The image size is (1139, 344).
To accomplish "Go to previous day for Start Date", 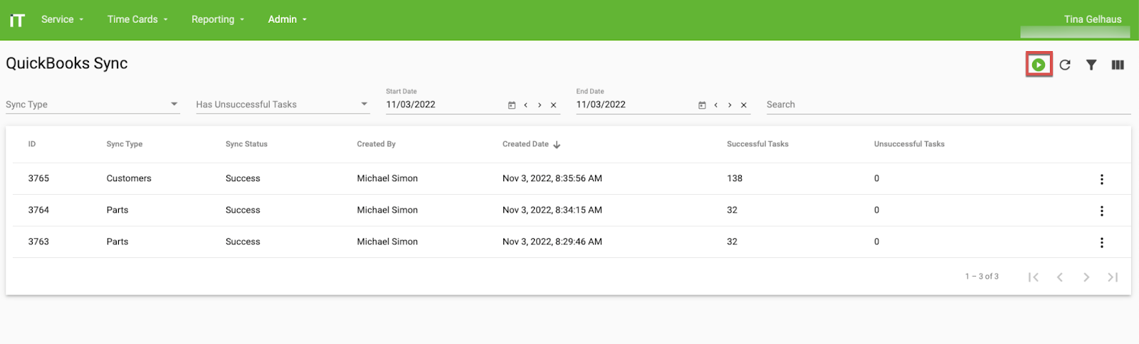I will click(526, 105).
